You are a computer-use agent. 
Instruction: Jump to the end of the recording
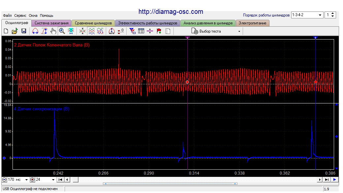[x=327, y=179]
